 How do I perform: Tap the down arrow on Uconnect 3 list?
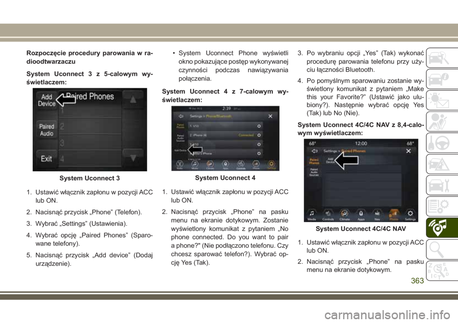133,158
